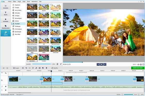Mute the voice recording track speaker

tap(6, 90)
